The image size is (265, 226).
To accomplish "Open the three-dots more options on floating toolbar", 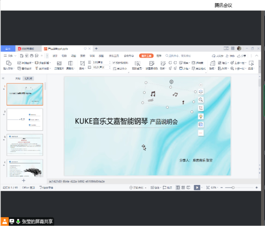I will tap(201, 133).
